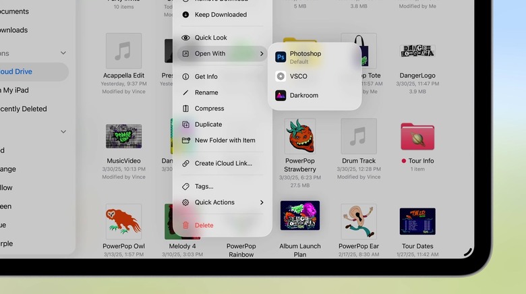Select Tags… menu entry
Viewport: 526px width, 294px height.
[223, 186]
